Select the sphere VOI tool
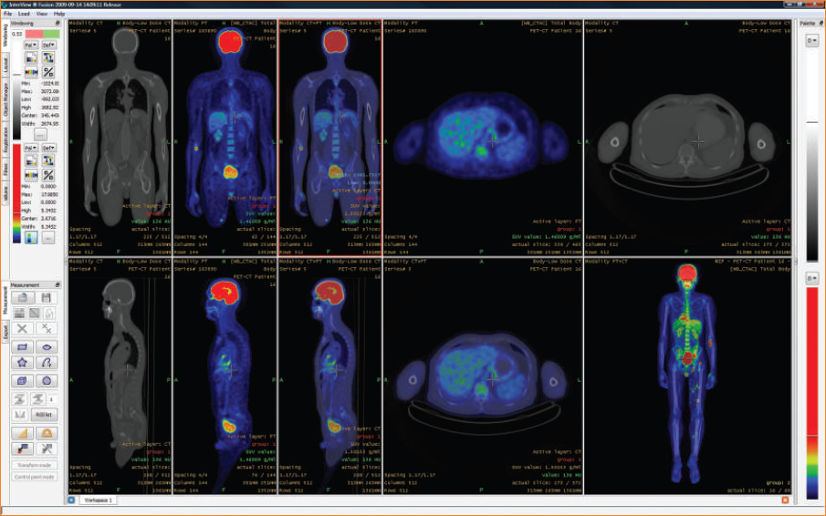Screen dimensions: 826x516 point(47,381)
